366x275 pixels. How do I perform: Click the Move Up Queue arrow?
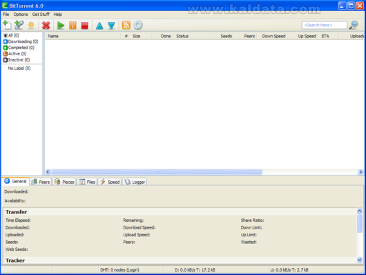(x=99, y=26)
